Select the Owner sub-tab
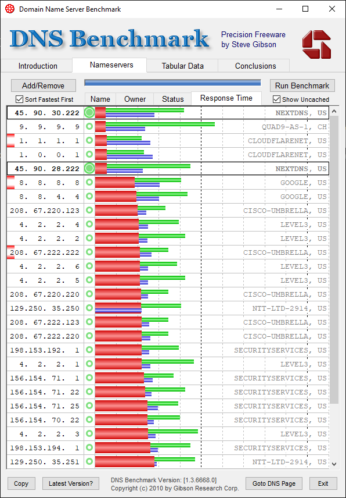Screen dimensions: 346x498 (x=135, y=99)
